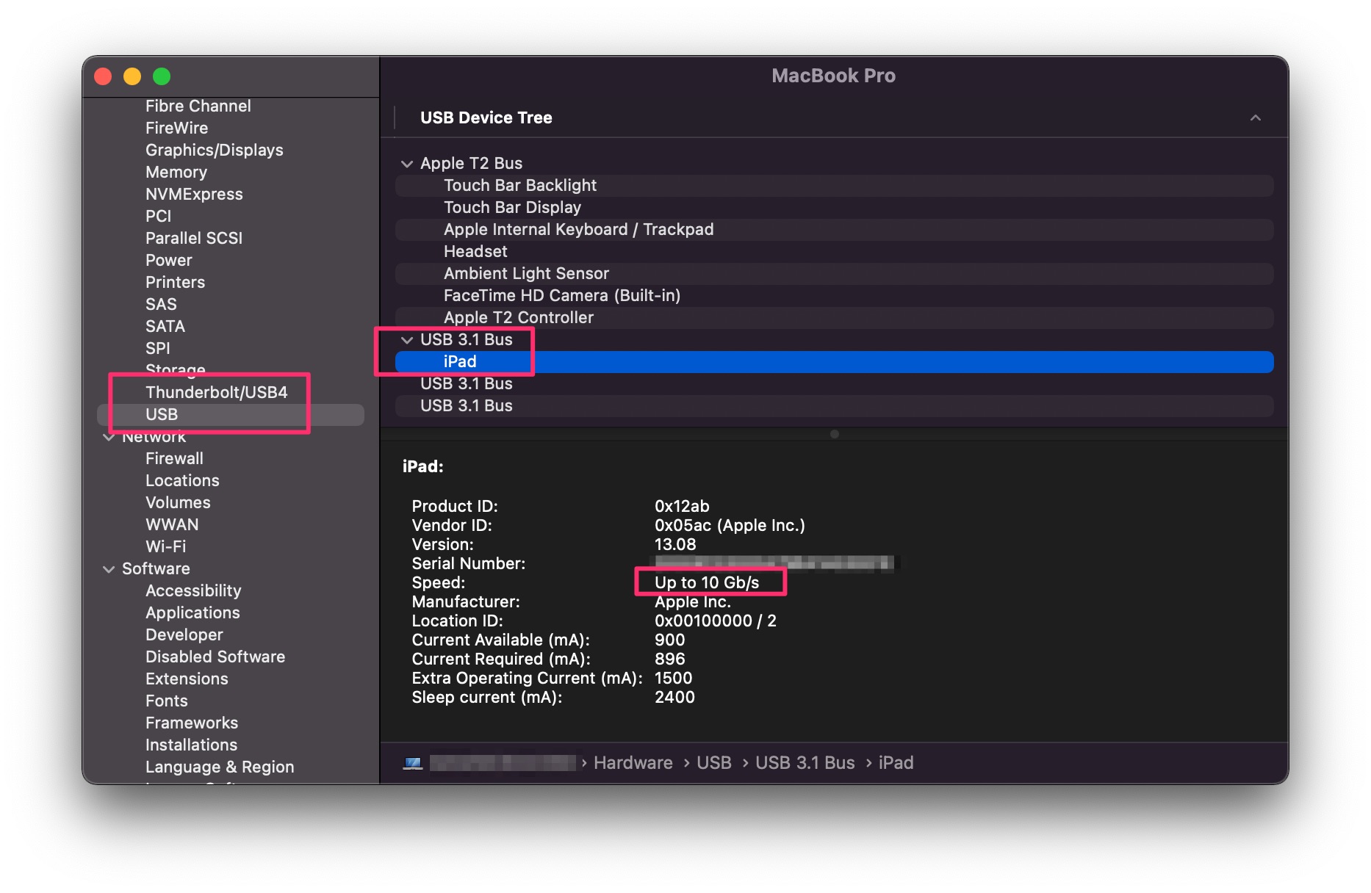Select FaceTime HD Camera (Built-in)

pos(834,296)
